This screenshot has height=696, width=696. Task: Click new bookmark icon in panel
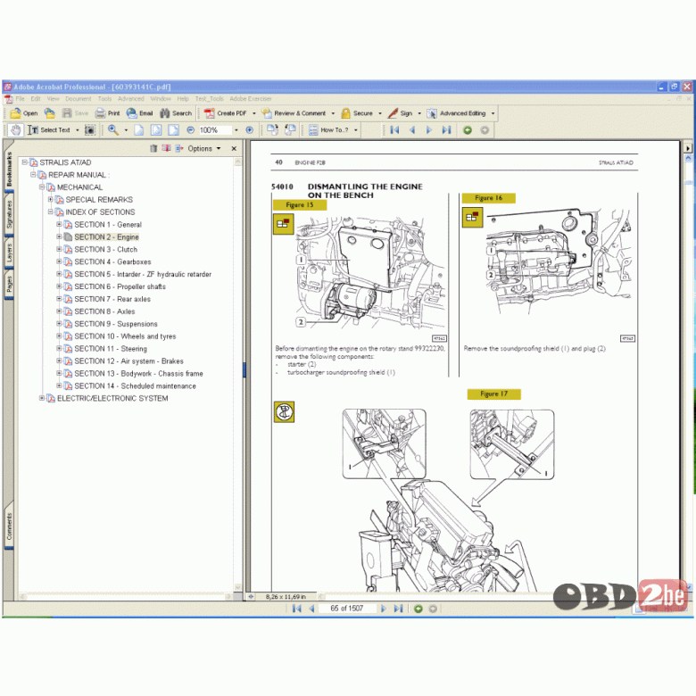[x=167, y=148]
